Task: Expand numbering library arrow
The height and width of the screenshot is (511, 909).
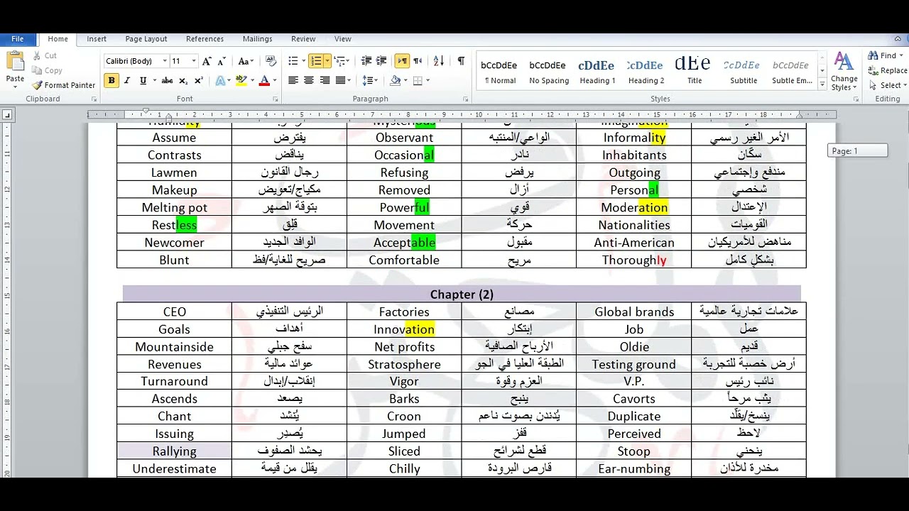Action: pyautogui.click(x=327, y=62)
